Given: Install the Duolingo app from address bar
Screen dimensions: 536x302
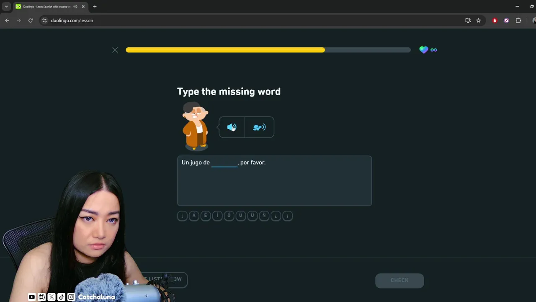Looking at the screenshot, I should tap(468, 20).
